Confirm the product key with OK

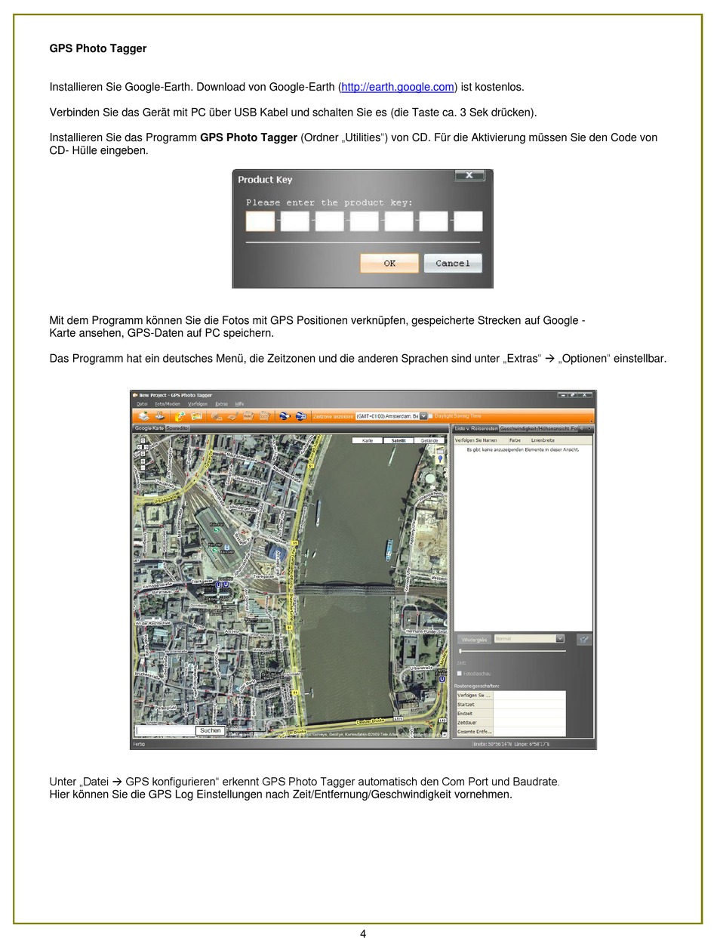[389, 263]
